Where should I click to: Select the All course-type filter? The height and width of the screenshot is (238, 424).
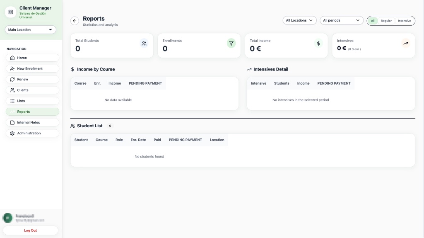tap(373, 21)
